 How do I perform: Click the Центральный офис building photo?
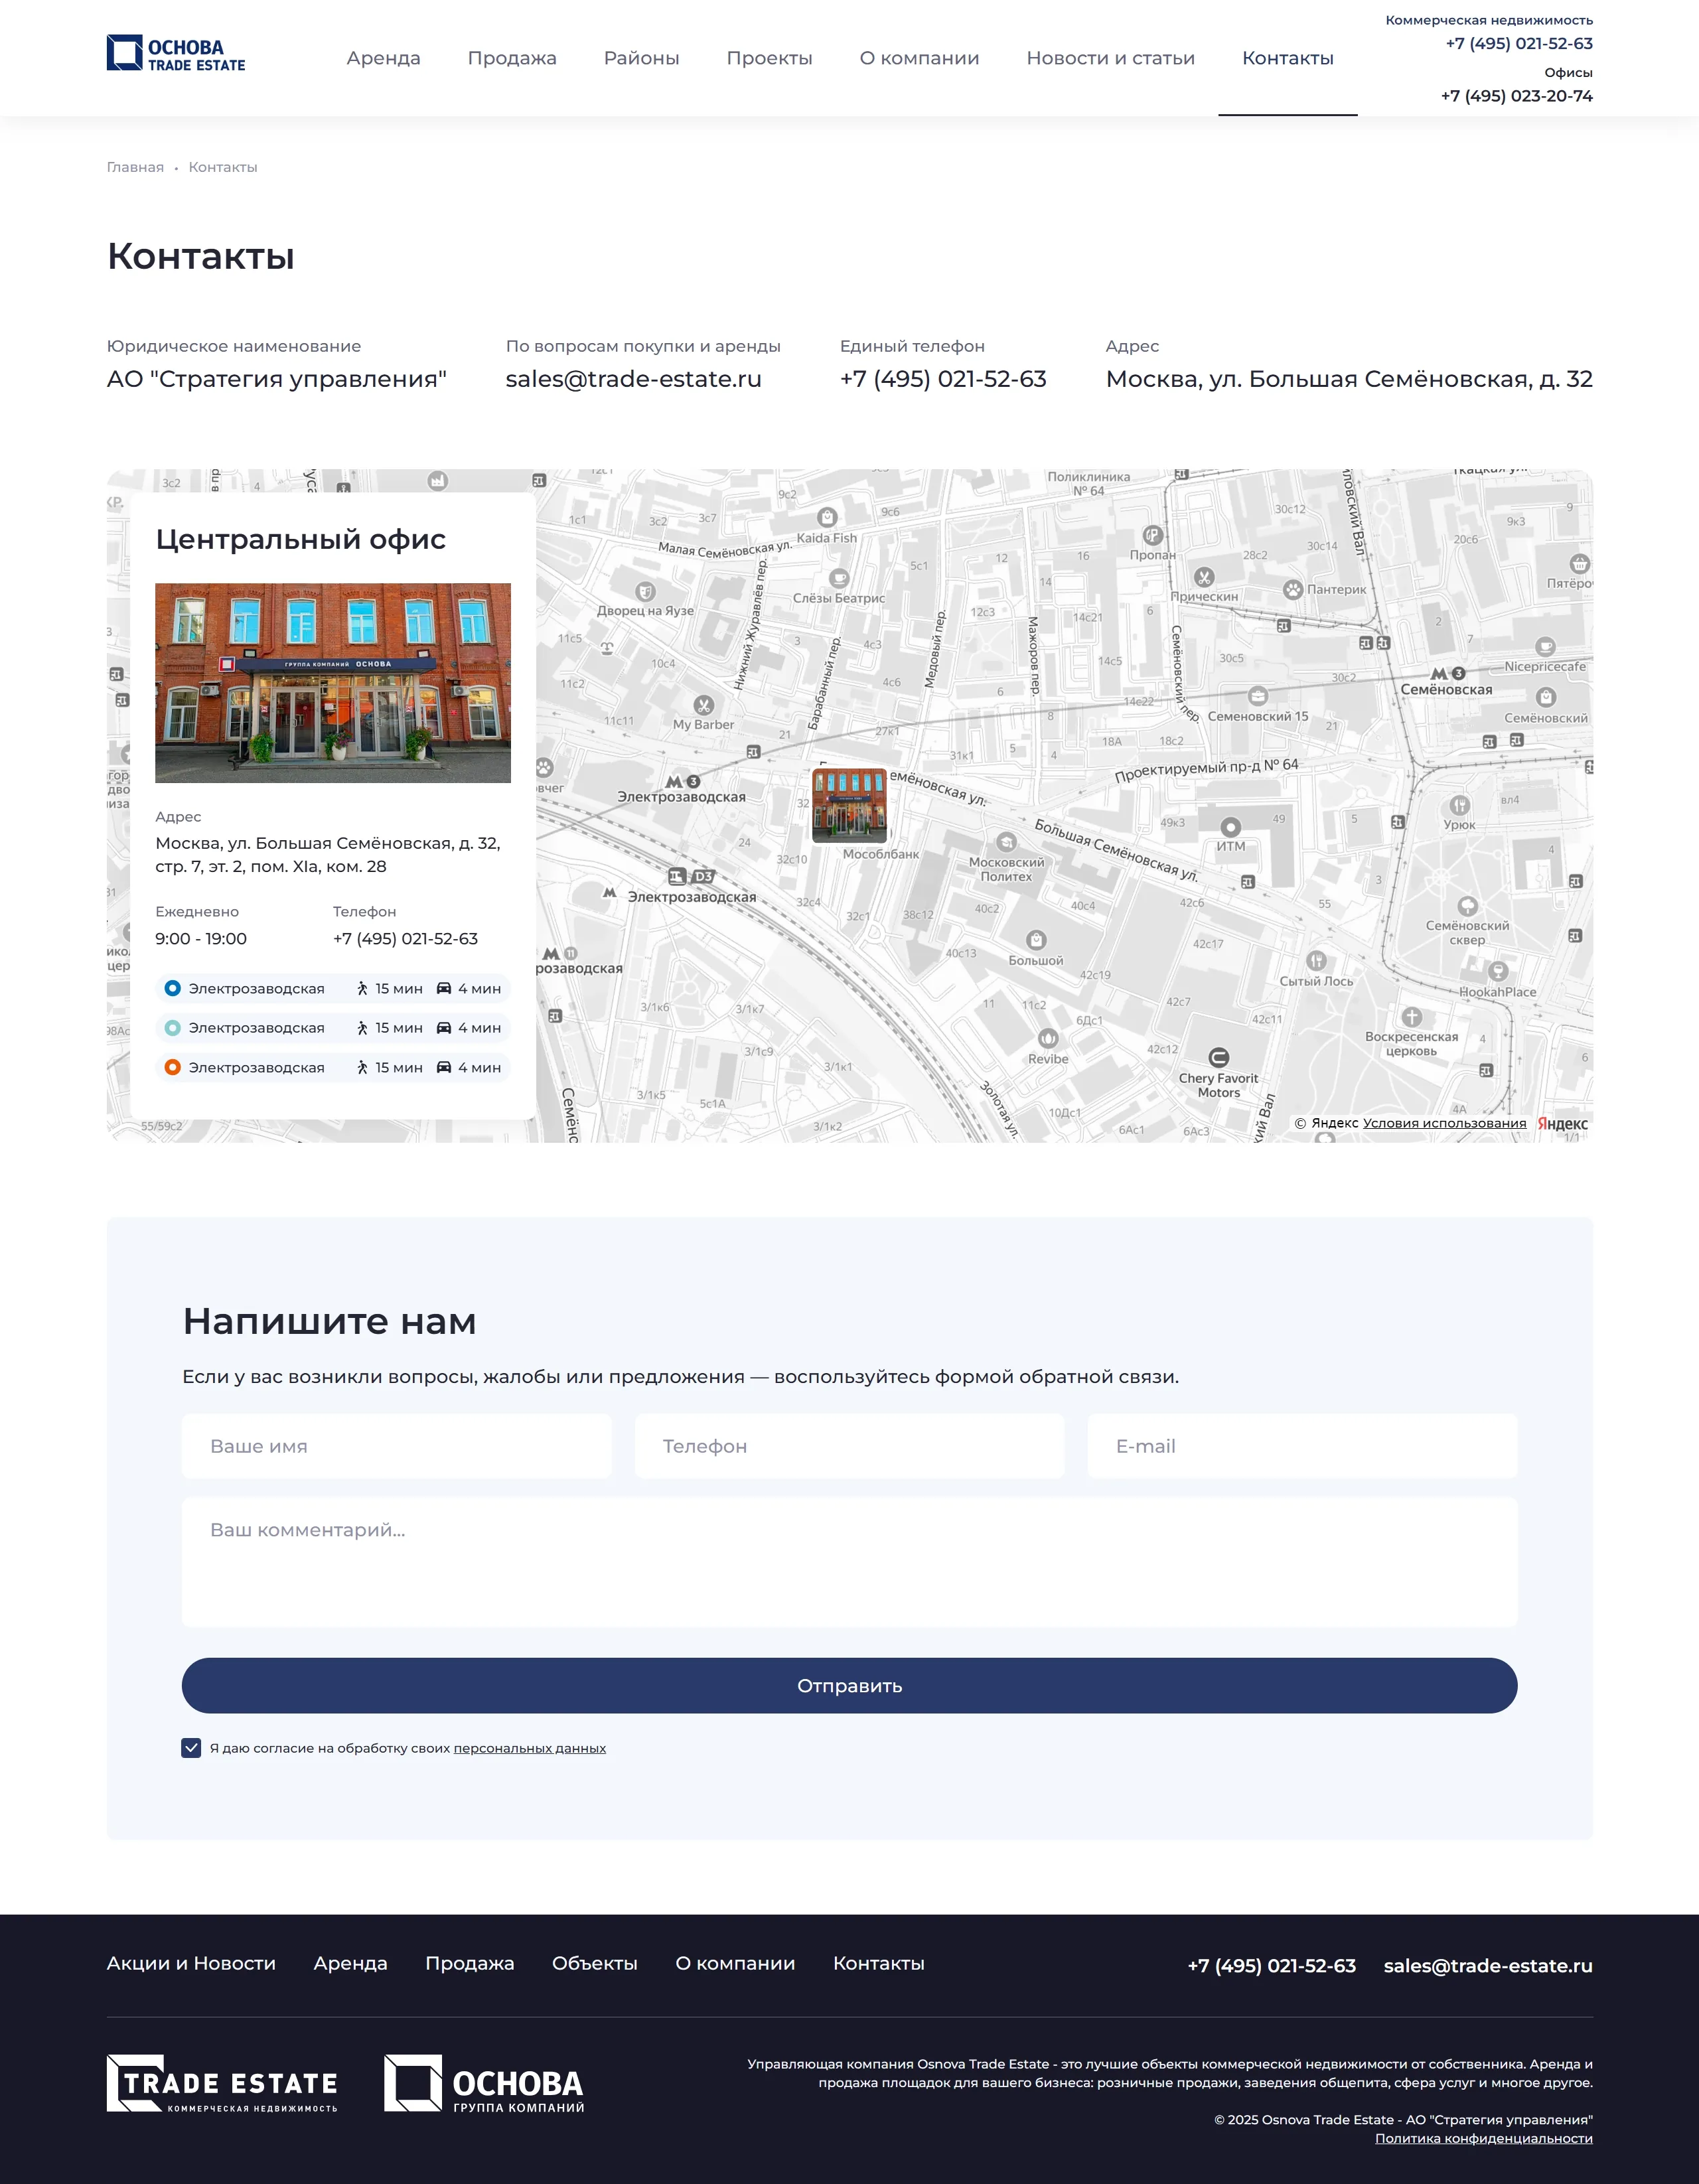[x=332, y=683]
